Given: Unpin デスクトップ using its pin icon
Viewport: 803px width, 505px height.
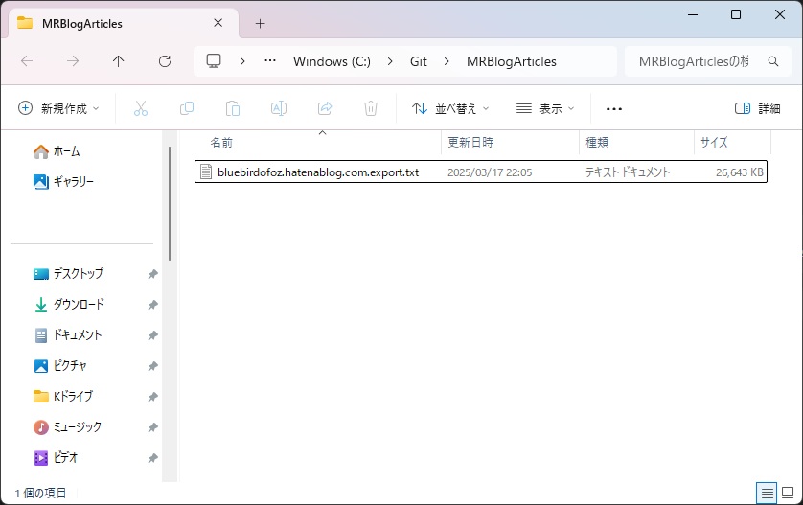Looking at the screenshot, I should click(x=152, y=274).
